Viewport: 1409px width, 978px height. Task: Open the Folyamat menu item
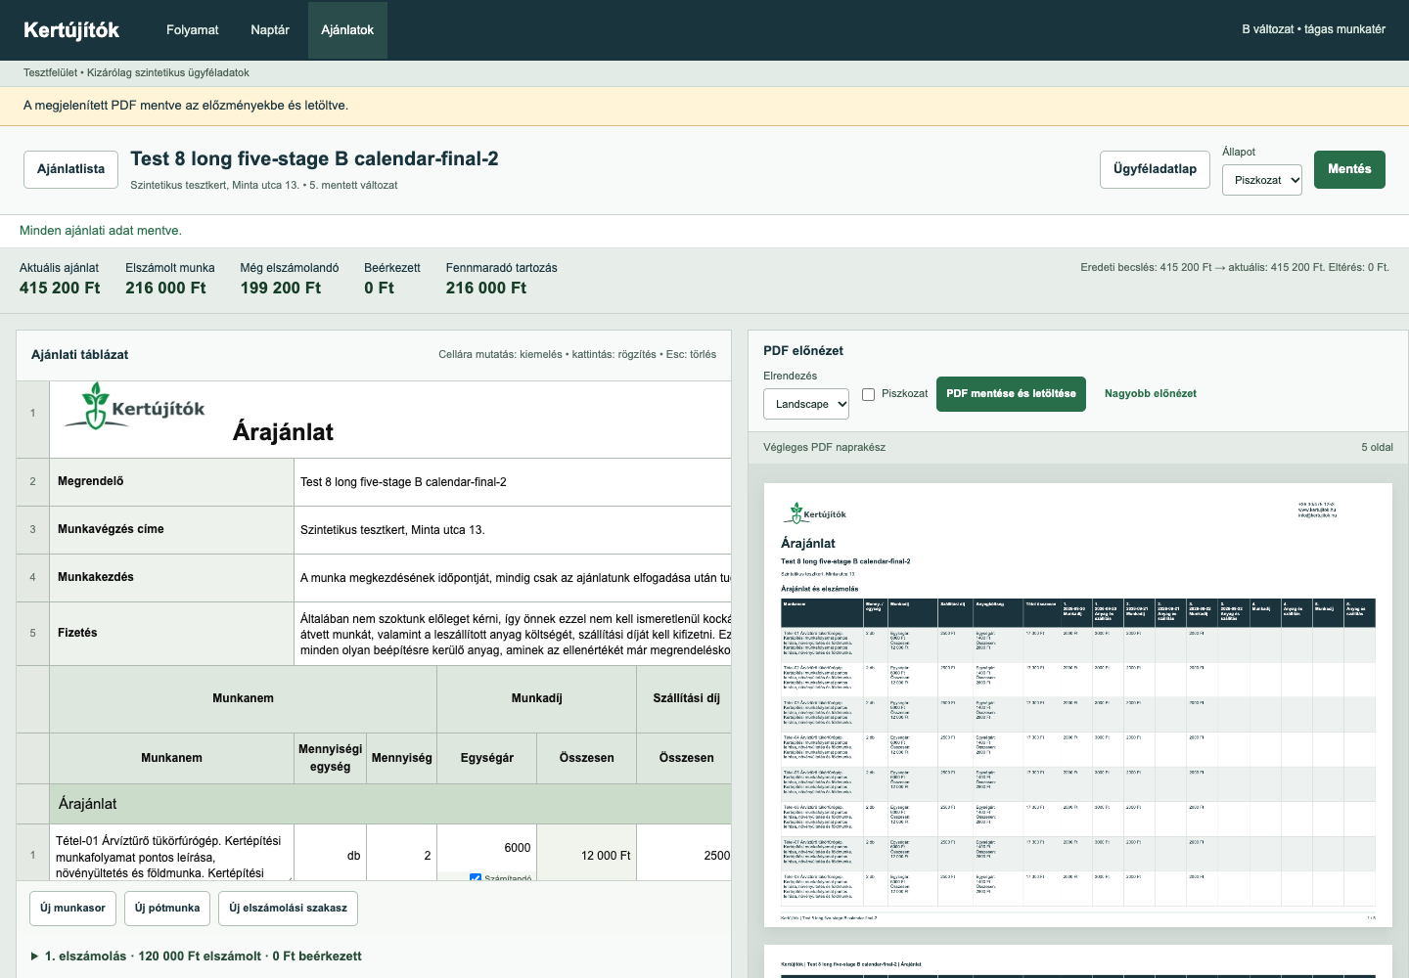coord(193,30)
